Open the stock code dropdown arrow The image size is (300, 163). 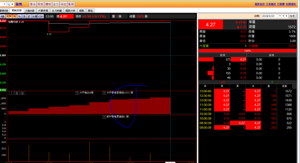tap(5, 4)
